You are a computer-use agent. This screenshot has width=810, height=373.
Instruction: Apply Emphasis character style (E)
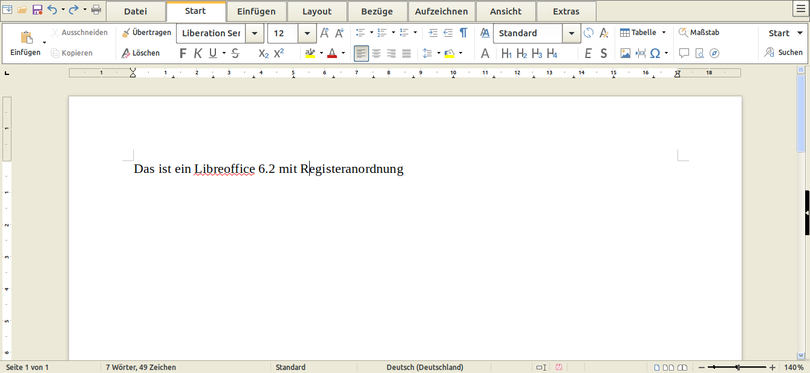588,54
